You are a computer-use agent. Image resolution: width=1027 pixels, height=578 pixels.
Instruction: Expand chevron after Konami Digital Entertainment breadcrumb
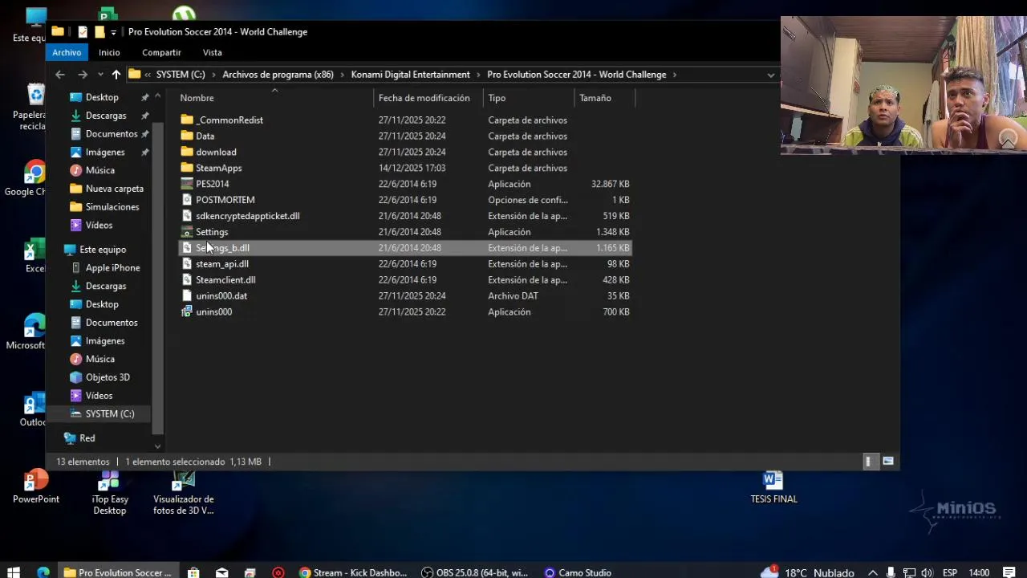(x=478, y=75)
